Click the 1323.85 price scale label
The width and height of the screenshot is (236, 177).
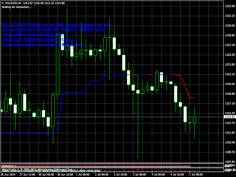(230, 65)
